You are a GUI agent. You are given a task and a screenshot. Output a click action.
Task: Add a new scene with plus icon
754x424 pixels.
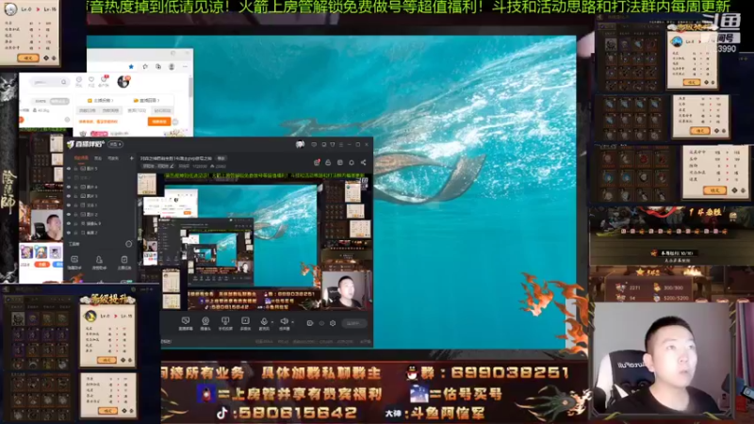pos(132,158)
